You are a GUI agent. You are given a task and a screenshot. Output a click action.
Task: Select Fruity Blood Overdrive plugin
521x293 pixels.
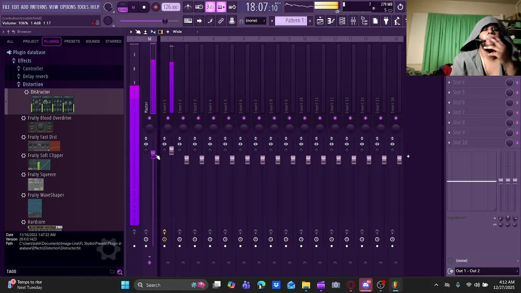pyautogui.click(x=49, y=118)
